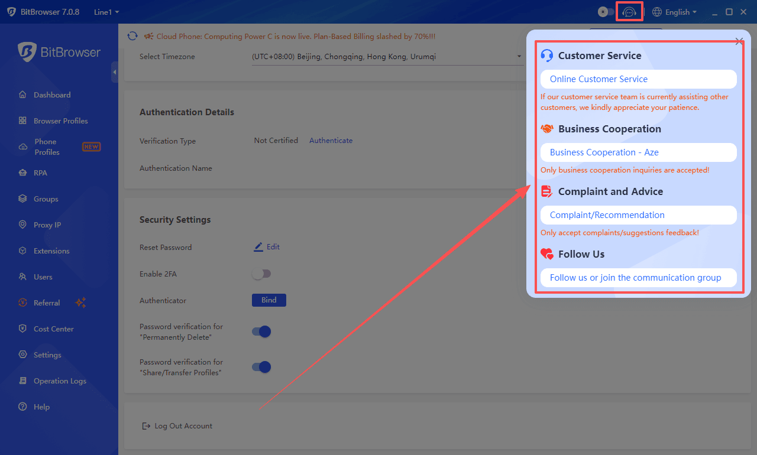The image size is (757, 455).
Task: Click the Log Out Account exit icon
Action: click(145, 426)
